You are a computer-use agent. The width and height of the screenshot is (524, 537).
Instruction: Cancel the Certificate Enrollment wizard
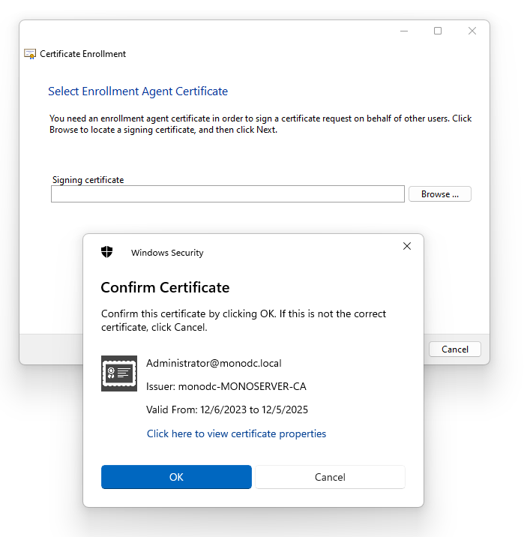tap(455, 349)
